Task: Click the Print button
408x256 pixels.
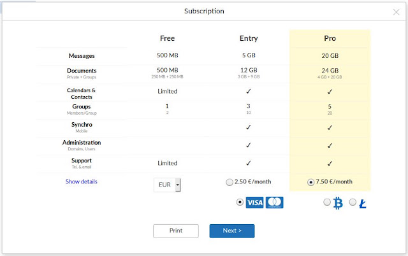Action: [176, 231]
